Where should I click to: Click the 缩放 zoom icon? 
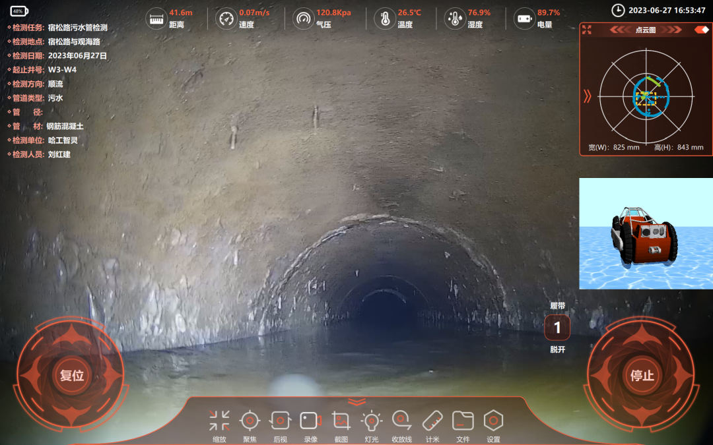click(x=219, y=421)
